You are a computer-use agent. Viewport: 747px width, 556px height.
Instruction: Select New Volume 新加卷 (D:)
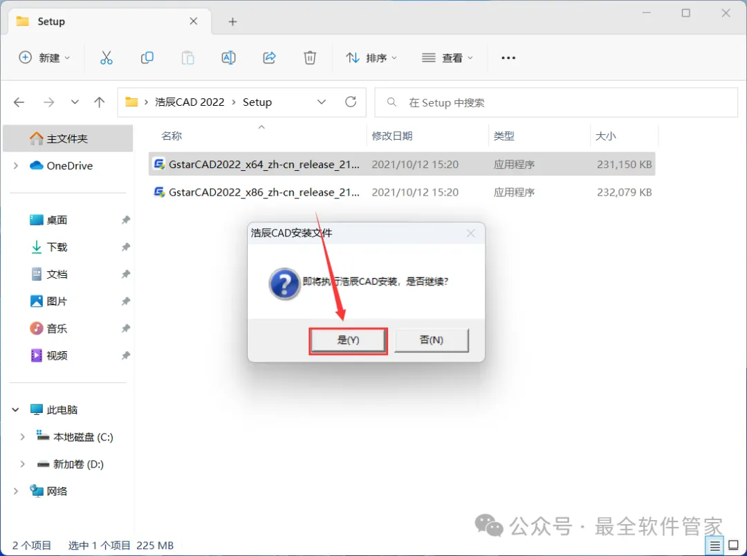point(78,464)
